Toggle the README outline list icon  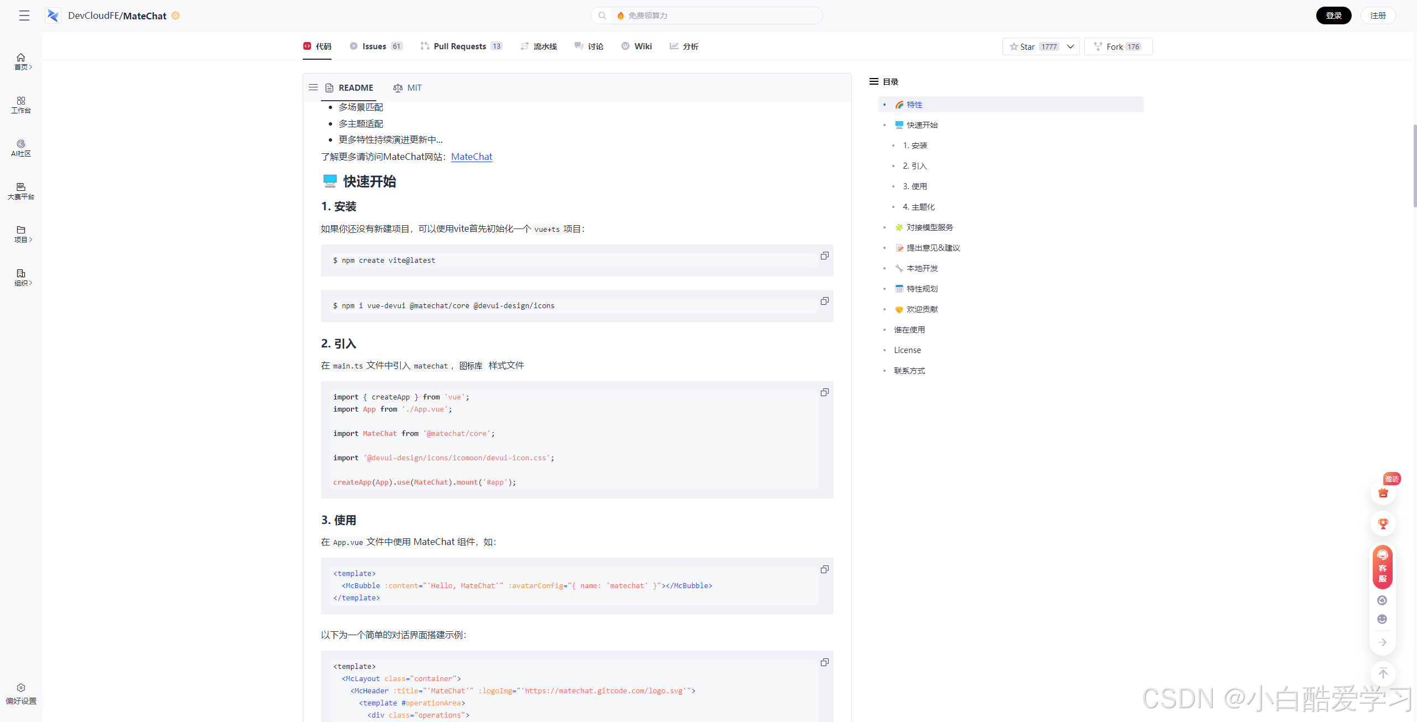click(313, 87)
